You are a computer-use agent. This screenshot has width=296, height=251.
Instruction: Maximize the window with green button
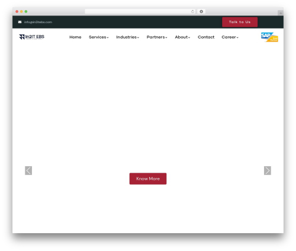[26, 11]
